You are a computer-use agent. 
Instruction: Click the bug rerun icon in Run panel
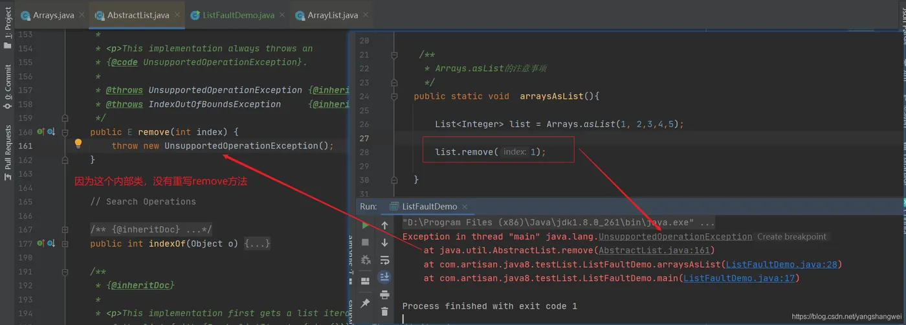point(365,260)
